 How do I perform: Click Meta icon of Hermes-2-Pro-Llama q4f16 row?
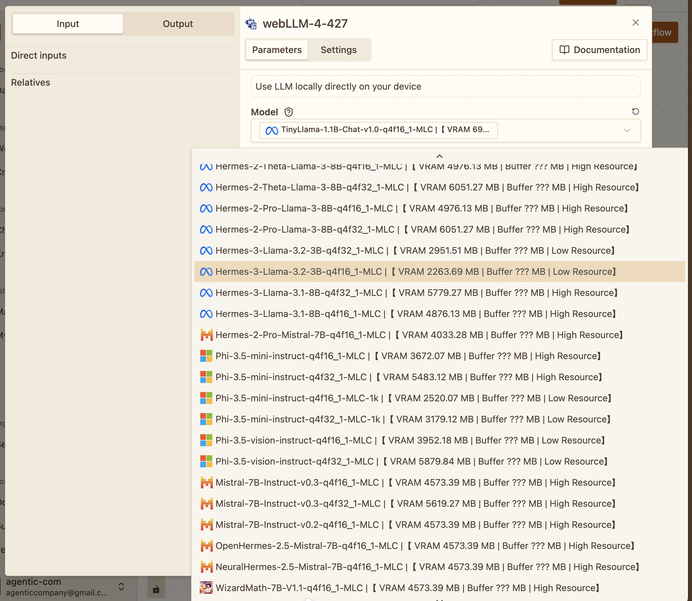pos(206,209)
